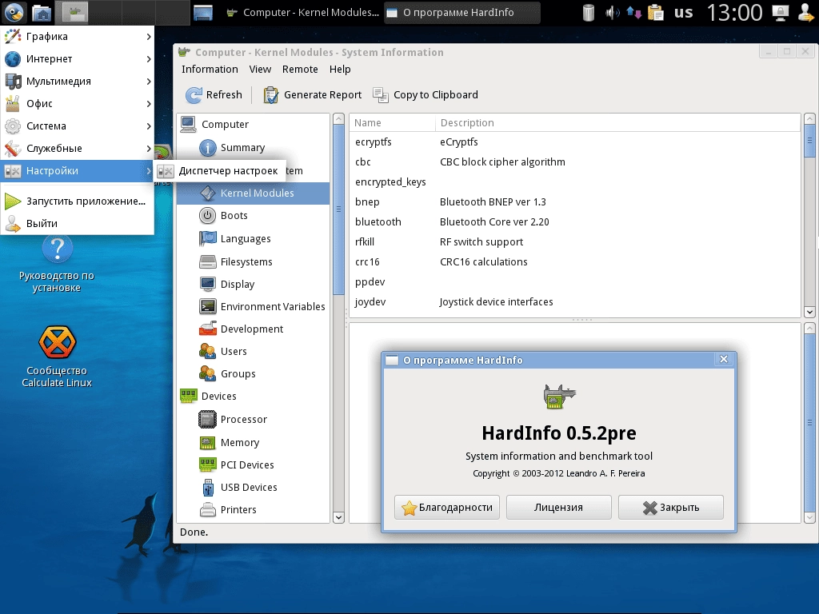Open Руководство по установке desktop icon
819x614 pixels.
point(57,264)
